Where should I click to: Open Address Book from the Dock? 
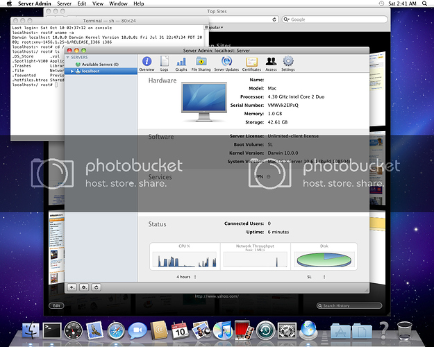click(x=159, y=330)
